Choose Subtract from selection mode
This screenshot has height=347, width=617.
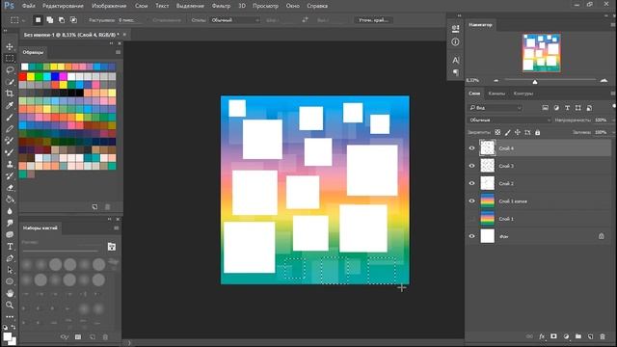click(62, 19)
